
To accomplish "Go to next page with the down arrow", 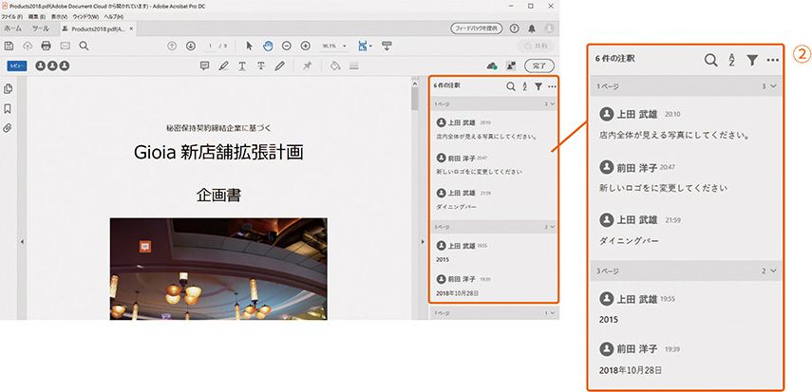I will [191, 46].
